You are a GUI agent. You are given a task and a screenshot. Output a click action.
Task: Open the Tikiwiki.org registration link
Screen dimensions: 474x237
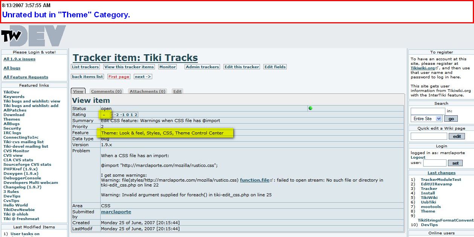422,68
